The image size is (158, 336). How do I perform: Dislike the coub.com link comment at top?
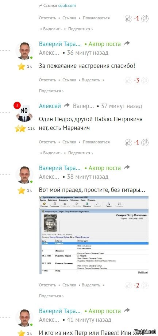tap(145, 19)
